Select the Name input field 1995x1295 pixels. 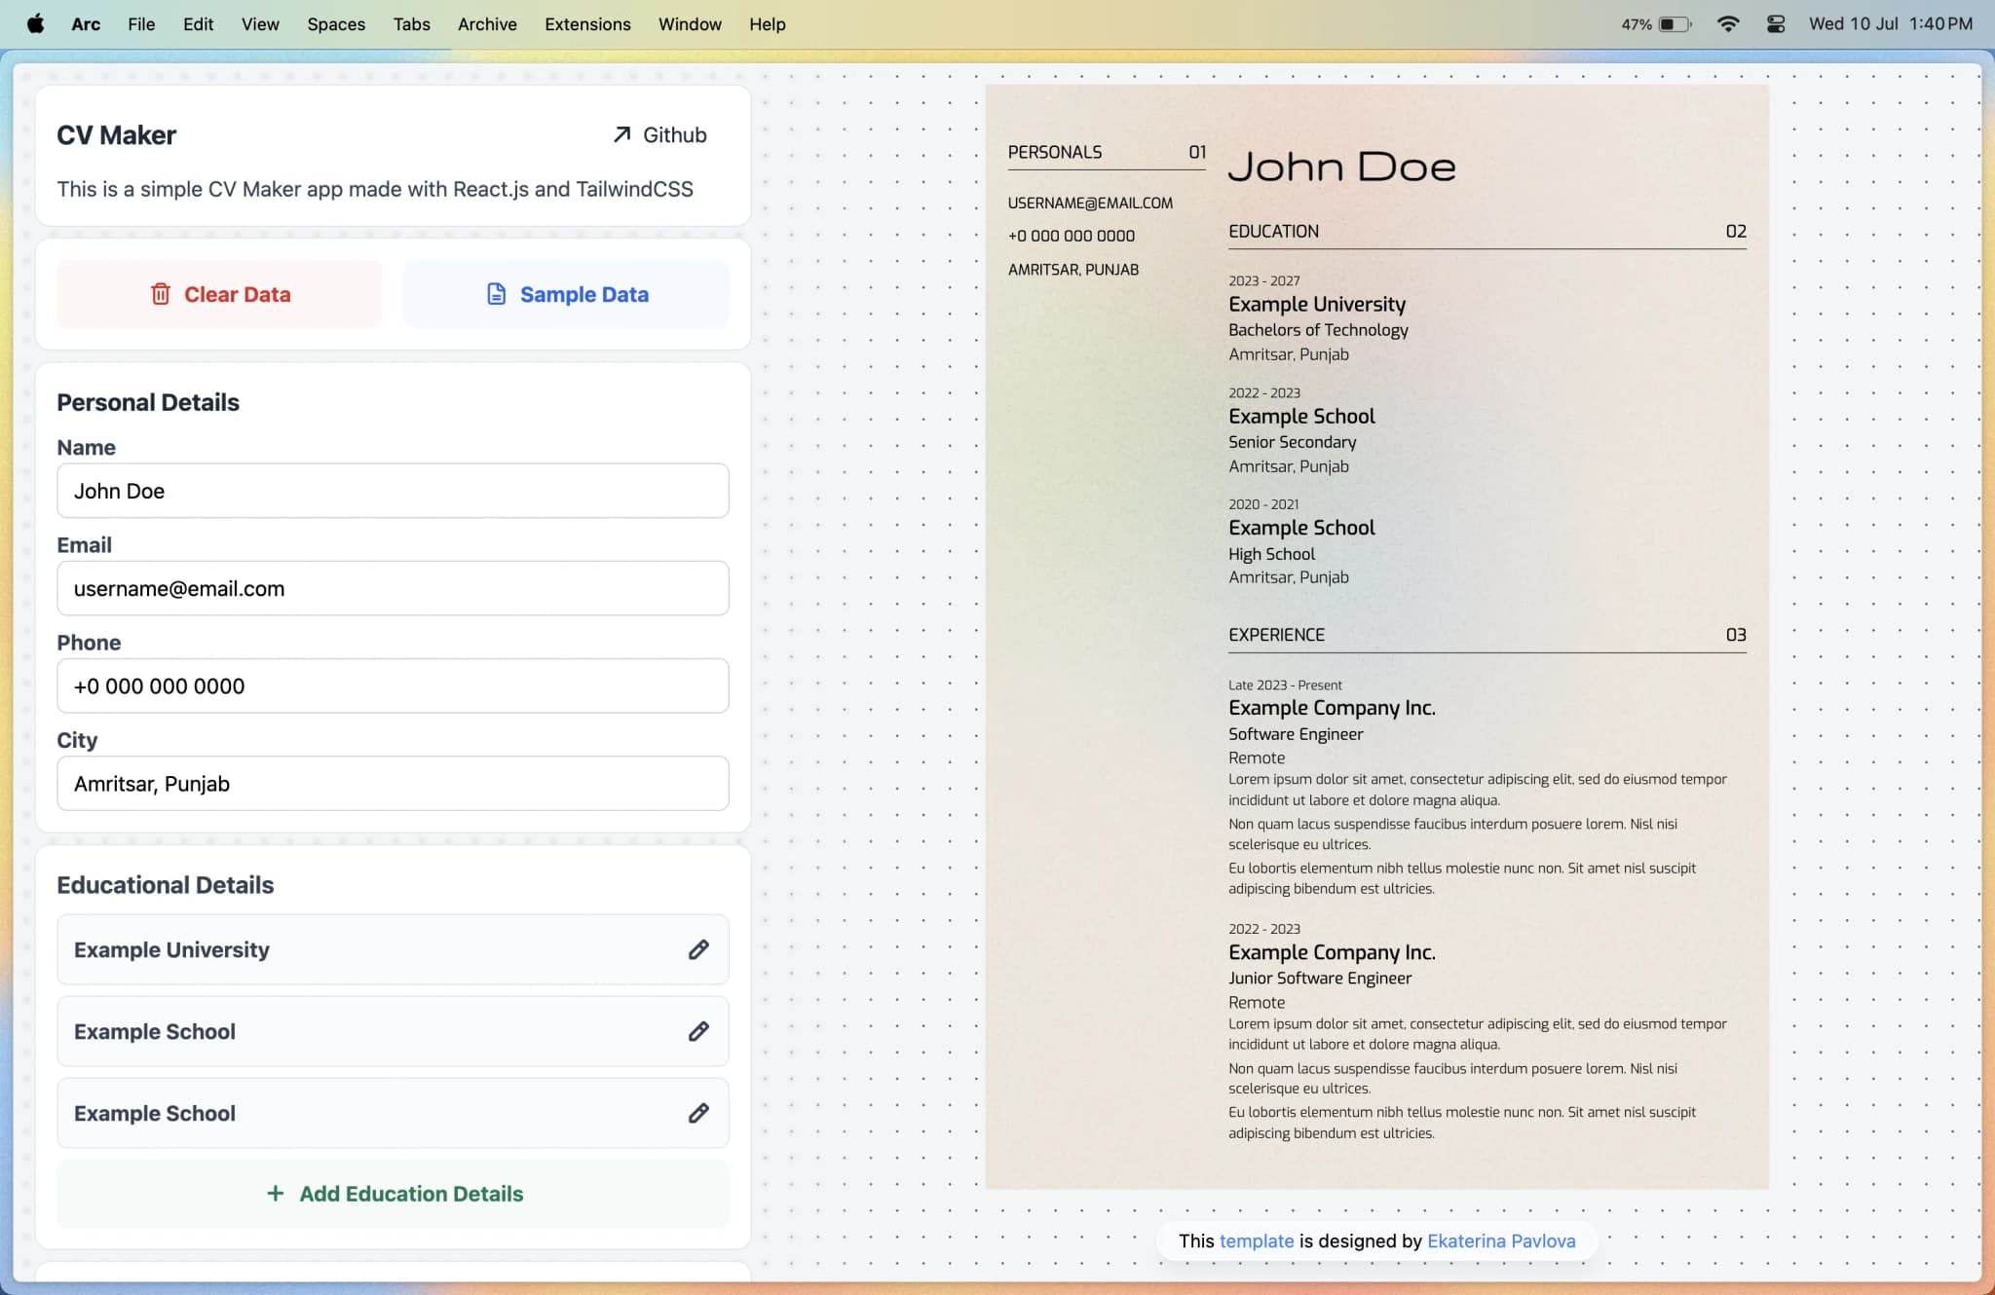[x=393, y=492]
